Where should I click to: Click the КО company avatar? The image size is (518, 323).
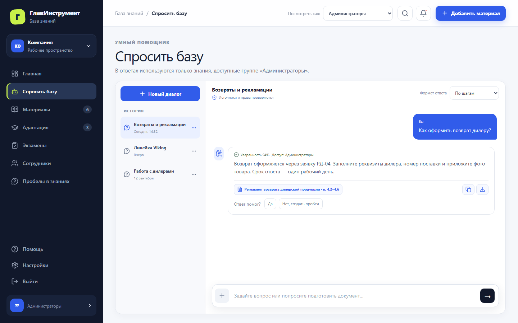pyautogui.click(x=18, y=46)
